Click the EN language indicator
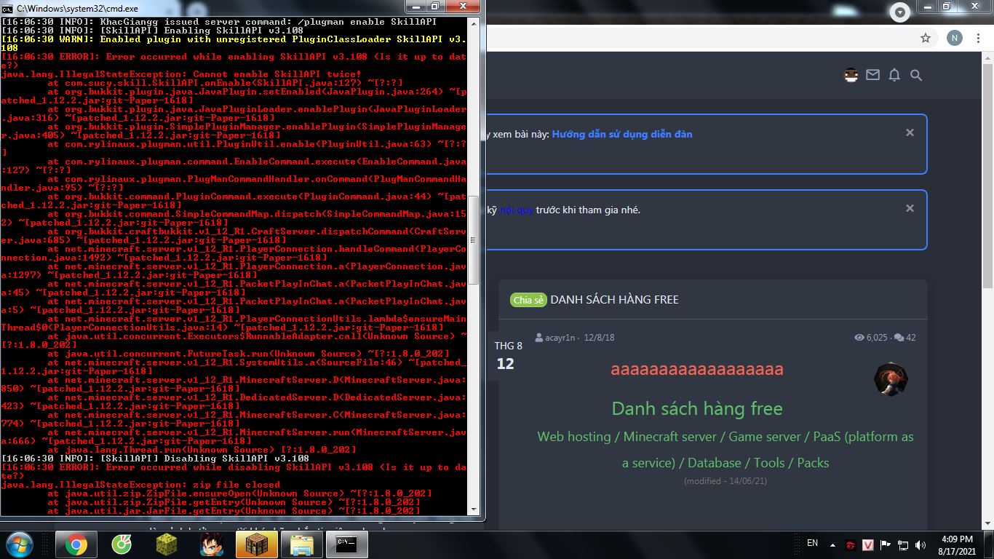The image size is (994, 559). pyautogui.click(x=813, y=543)
